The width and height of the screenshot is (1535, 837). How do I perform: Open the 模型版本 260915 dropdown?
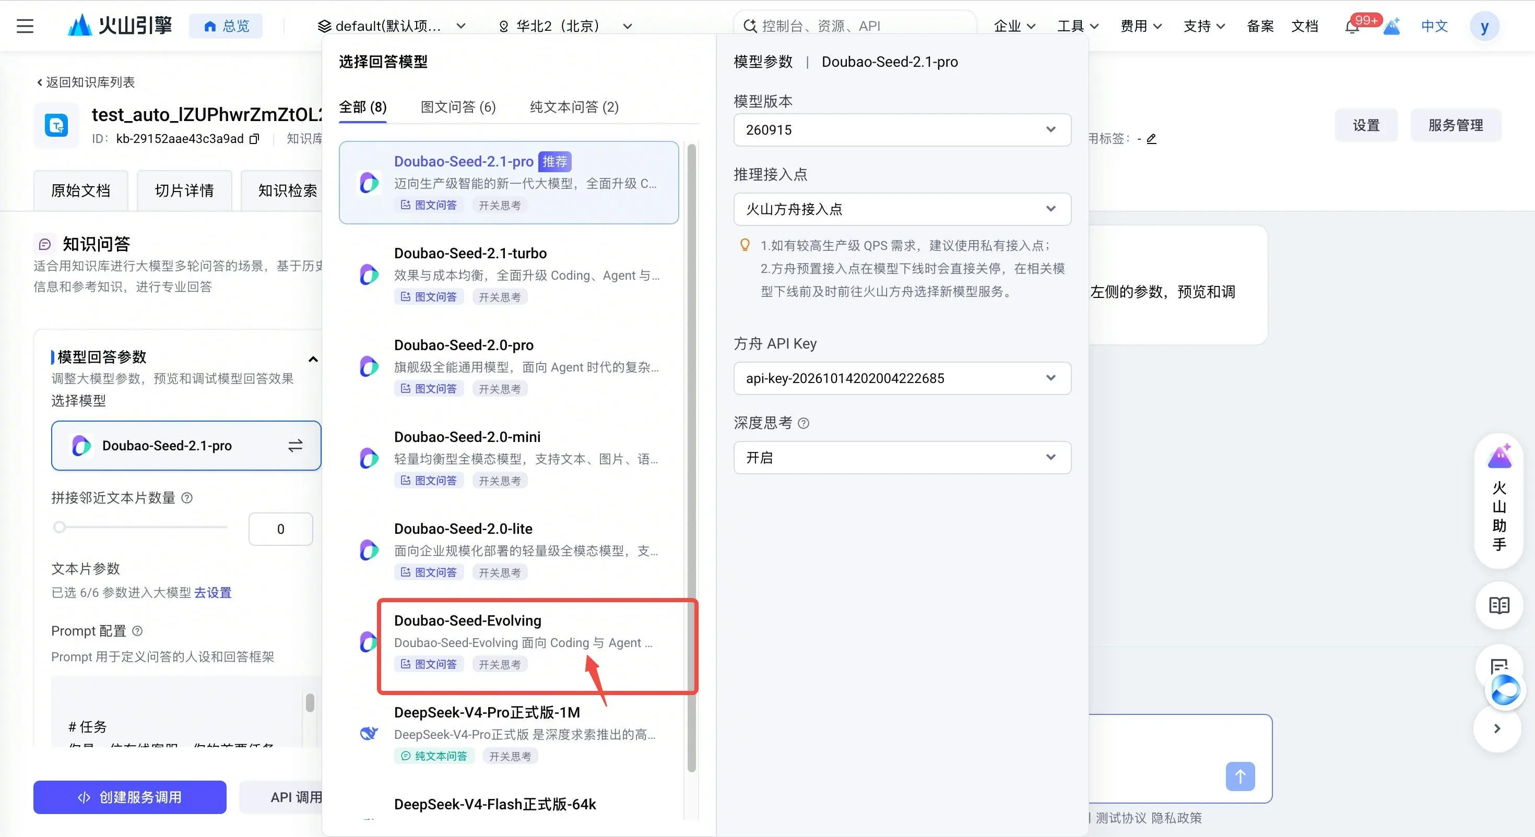tap(902, 130)
